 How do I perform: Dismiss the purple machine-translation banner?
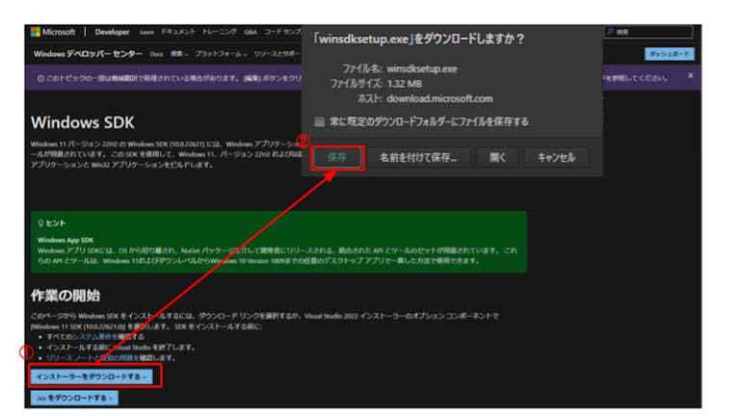point(691,75)
